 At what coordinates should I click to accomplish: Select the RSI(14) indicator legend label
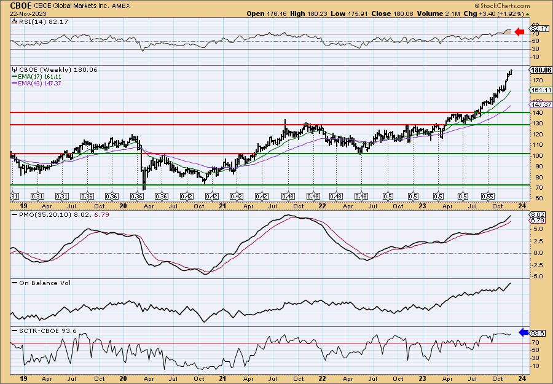coord(40,22)
